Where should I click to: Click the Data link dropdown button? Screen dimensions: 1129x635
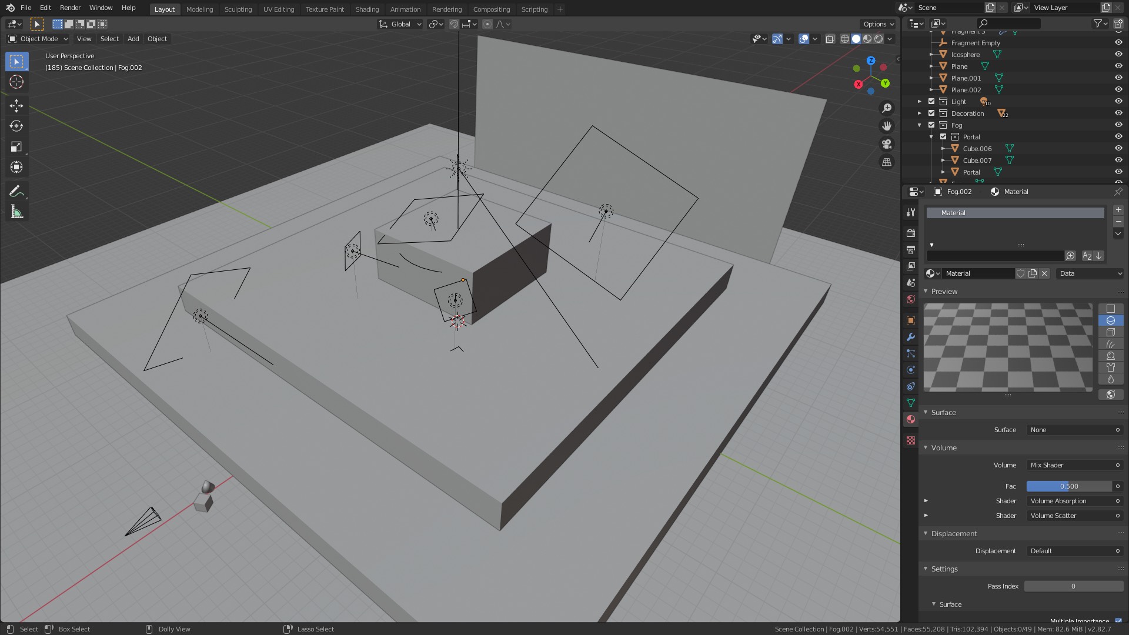(x=1091, y=273)
